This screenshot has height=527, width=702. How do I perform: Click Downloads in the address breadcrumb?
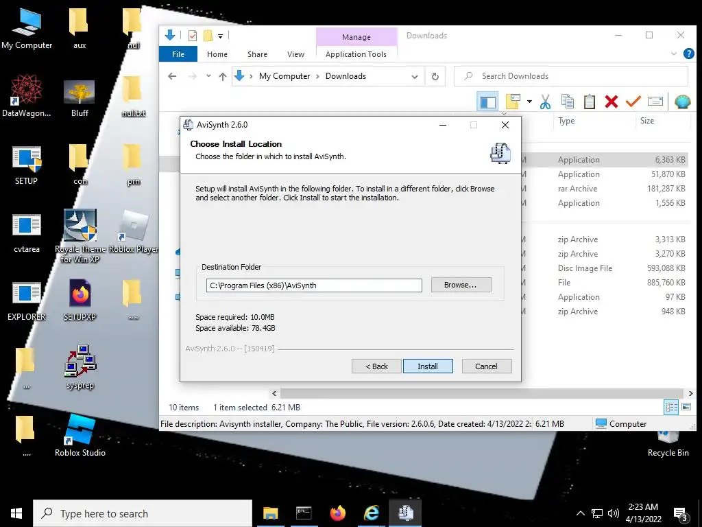coord(346,76)
